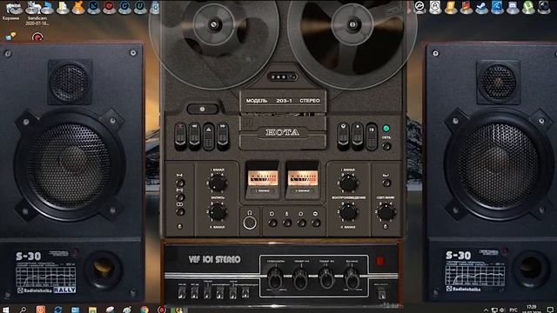Click the tape counter display between the reels
The height and width of the screenshot is (313, 557).
(282, 77)
